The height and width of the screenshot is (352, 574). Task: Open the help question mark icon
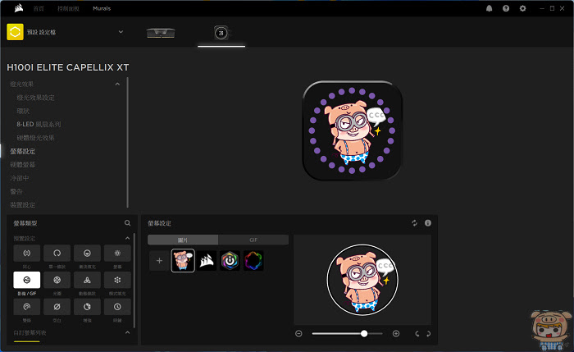click(x=506, y=8)
